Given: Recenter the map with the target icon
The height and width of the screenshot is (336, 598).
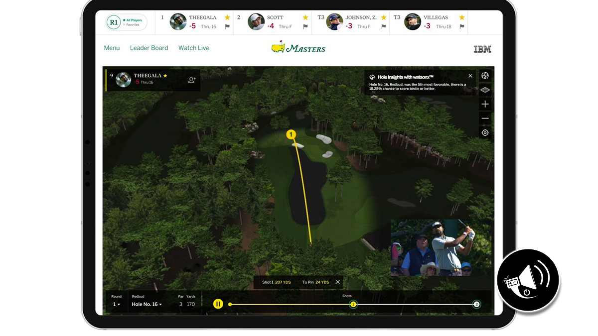Looking at the screenshot, I should coord(485,133).
